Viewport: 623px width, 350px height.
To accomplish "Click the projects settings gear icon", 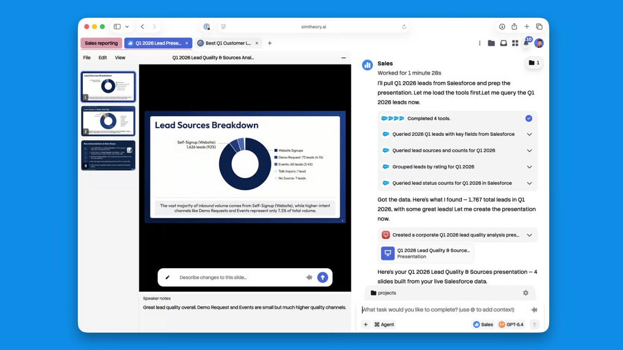I will tap(525, 293).
